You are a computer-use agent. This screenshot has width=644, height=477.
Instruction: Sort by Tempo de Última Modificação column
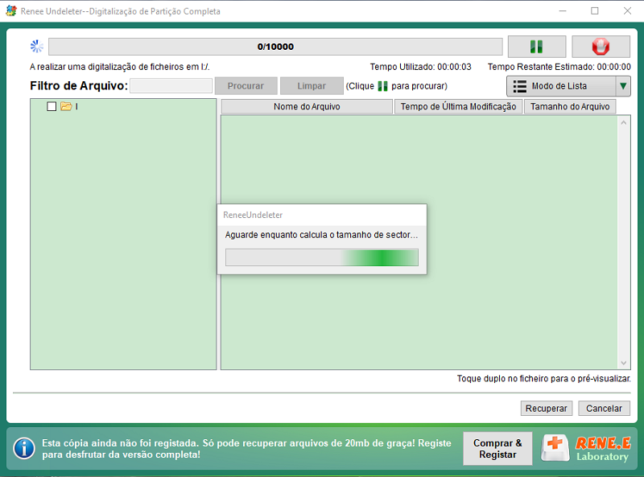(x=458, y=107)
